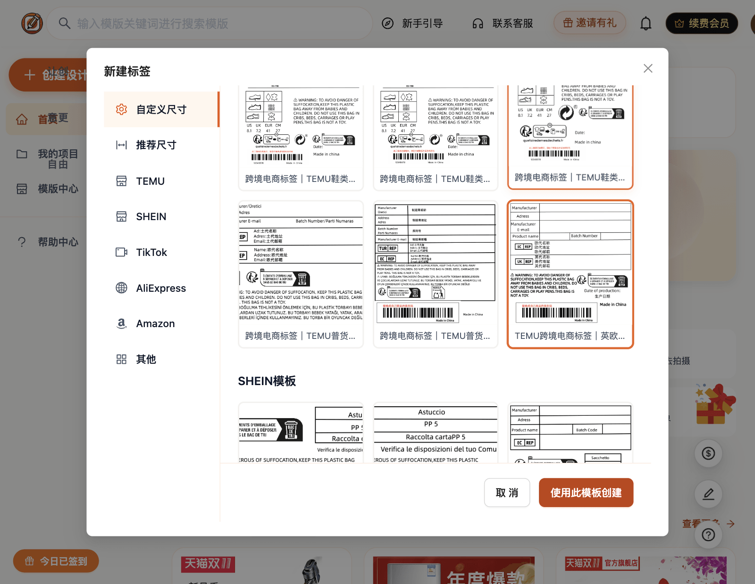Click the grid icon beside 其他

121,360
